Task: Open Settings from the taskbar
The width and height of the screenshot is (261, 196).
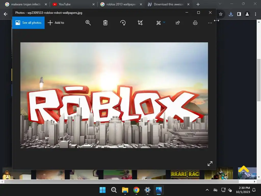Action: point(148,190)
